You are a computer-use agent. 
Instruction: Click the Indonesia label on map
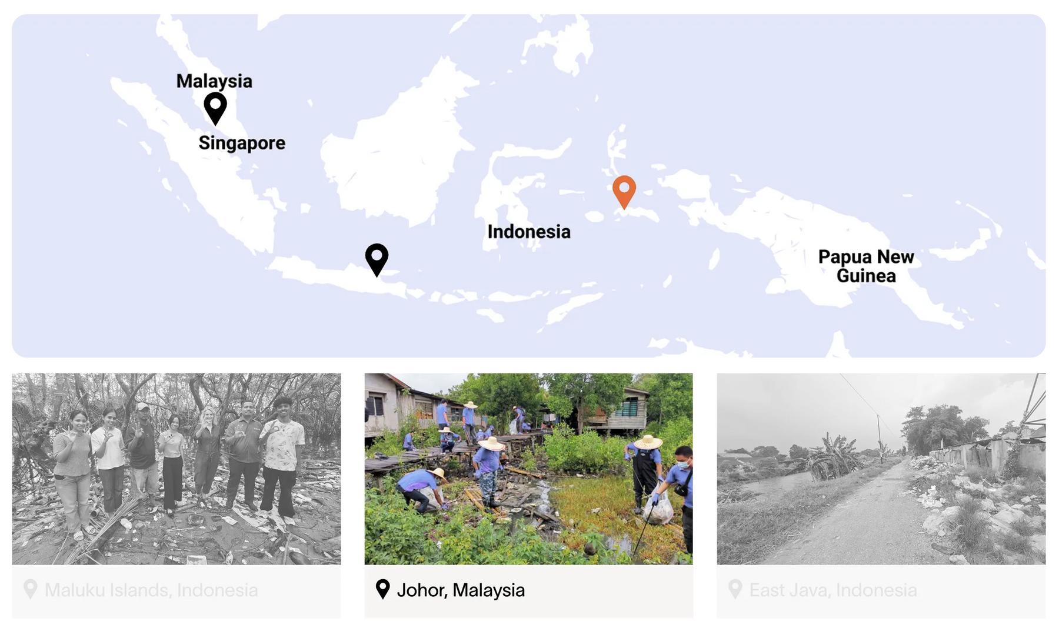(529, 232)
